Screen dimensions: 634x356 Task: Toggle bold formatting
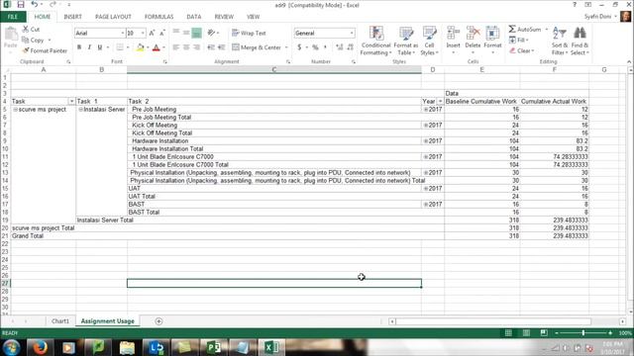click(x=79, y=47)
